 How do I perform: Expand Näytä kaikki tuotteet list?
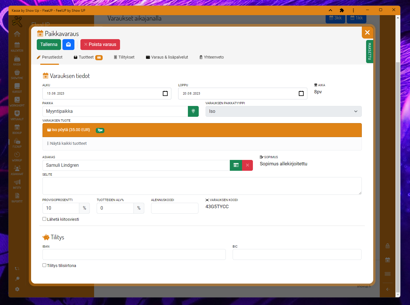pyautogui.click(x=67, y=144)
